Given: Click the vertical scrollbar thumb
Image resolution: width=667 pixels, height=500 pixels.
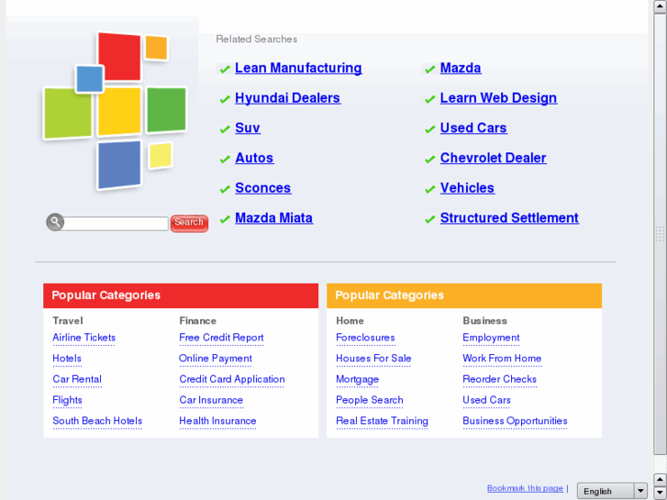Looking at the screenshot, I should [x=660, y=234].
